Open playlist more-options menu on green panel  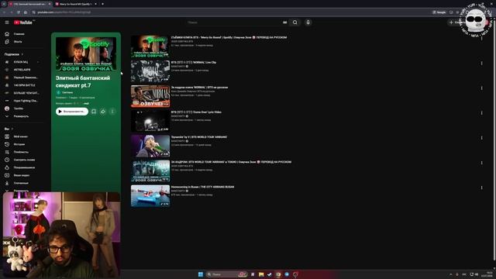click(x=112, y=112)
